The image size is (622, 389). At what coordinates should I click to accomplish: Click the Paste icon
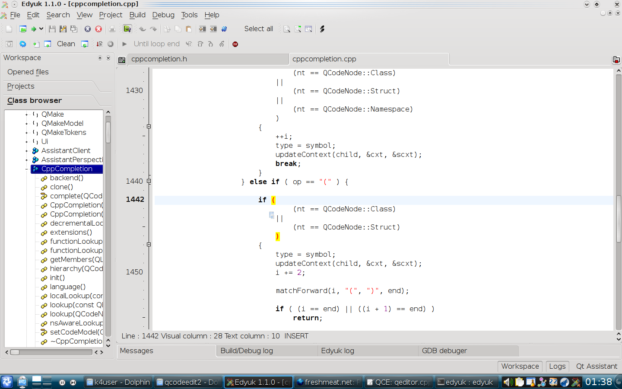[x=189, y=29]
